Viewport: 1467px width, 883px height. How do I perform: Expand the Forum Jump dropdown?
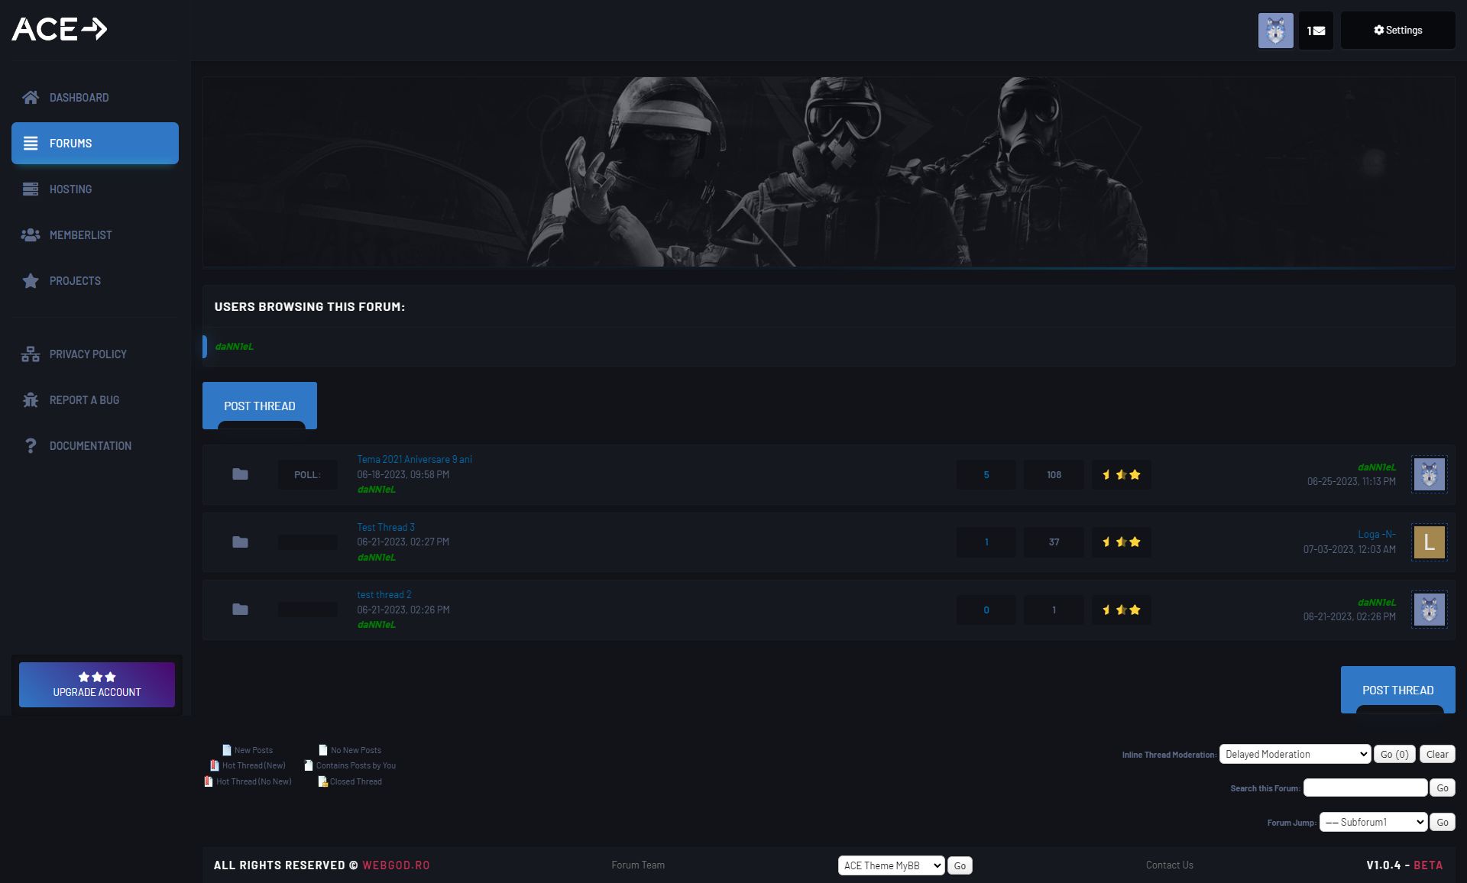coord(1373,822)
